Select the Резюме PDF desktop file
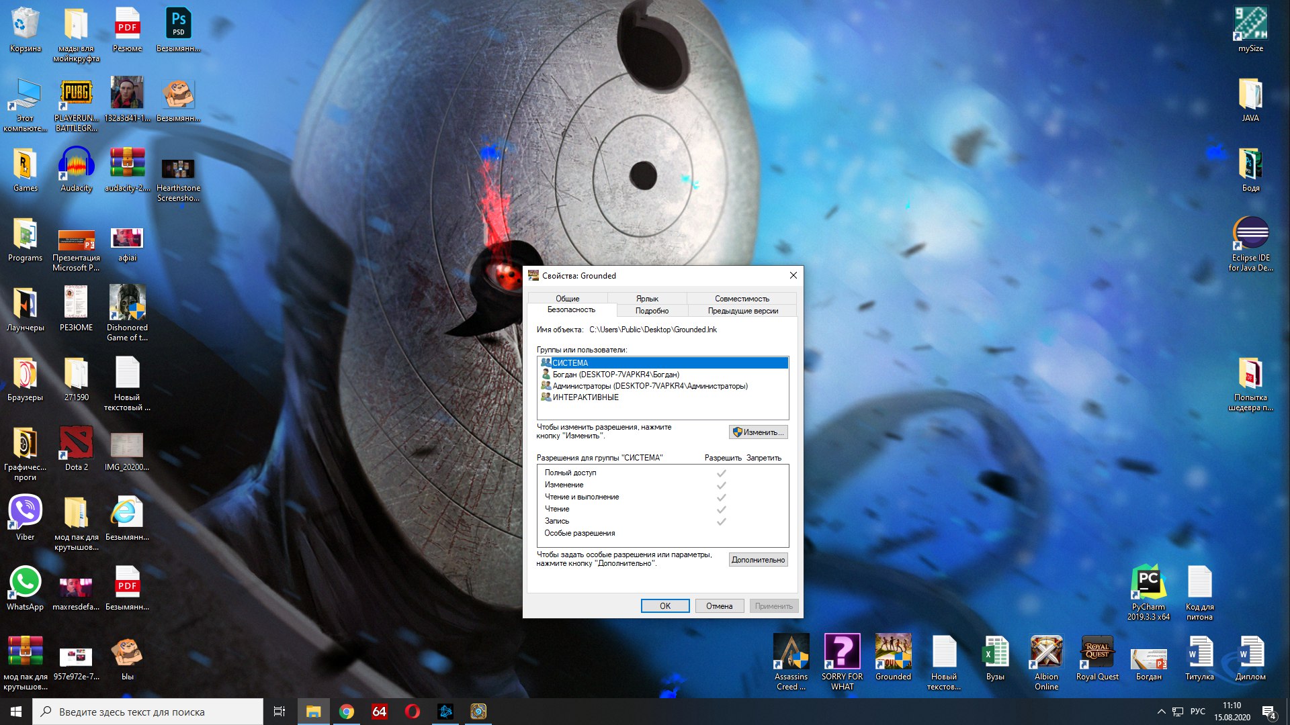Viewport: 1290px width, 725px height. click(x=127, y=30)
